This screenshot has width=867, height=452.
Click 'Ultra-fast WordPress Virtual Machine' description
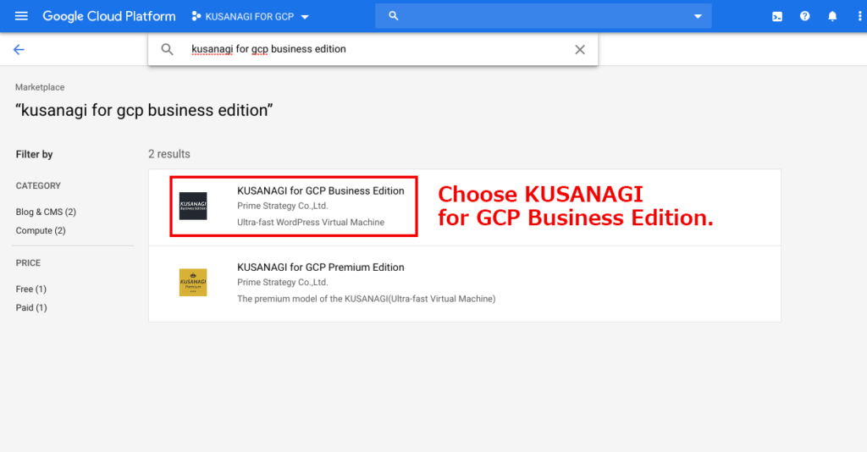pos(311,222)
